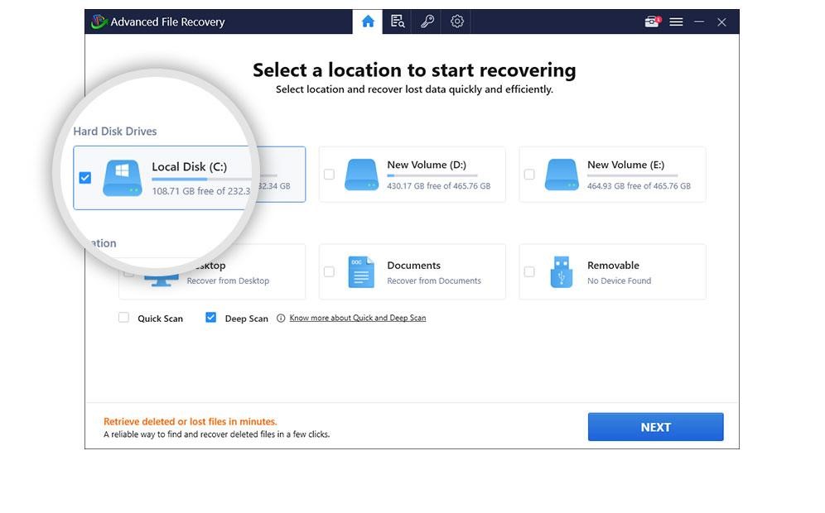Uncheck the Local Disk (C:) checkbox

(x=84, y=178)
